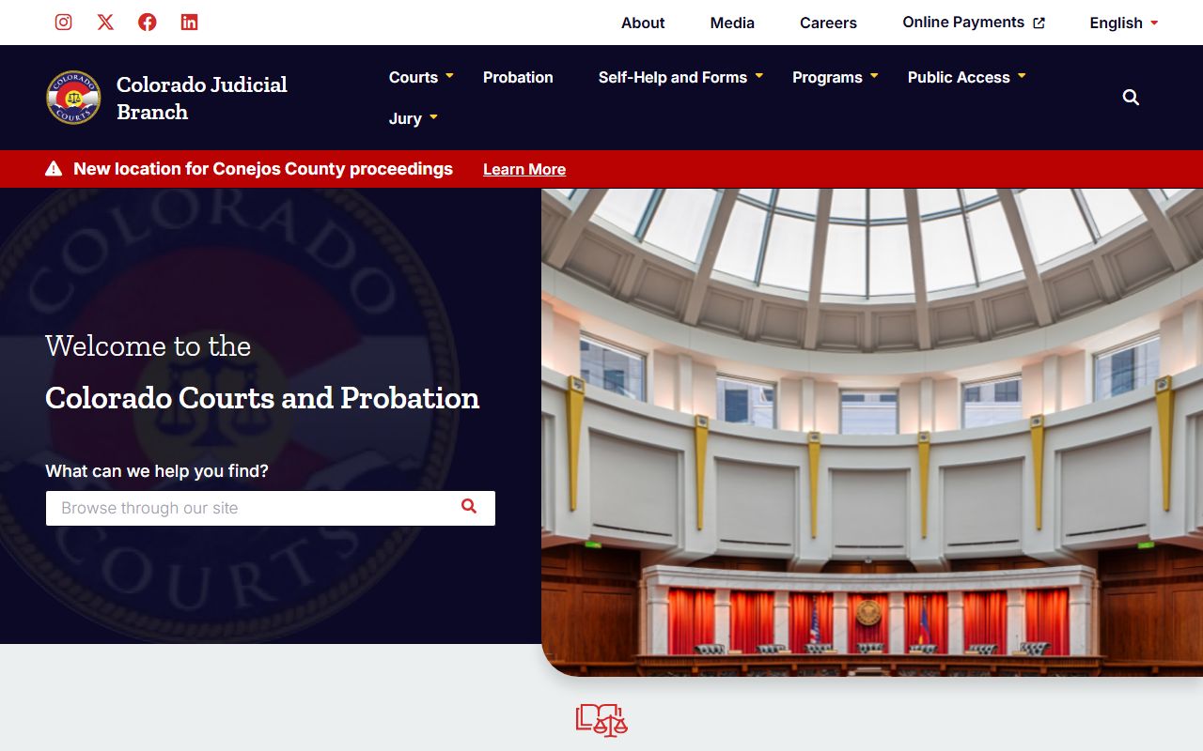Expand the Courts dropdown menu
This screenshot has width=1203, height=751.
(421, 77)
